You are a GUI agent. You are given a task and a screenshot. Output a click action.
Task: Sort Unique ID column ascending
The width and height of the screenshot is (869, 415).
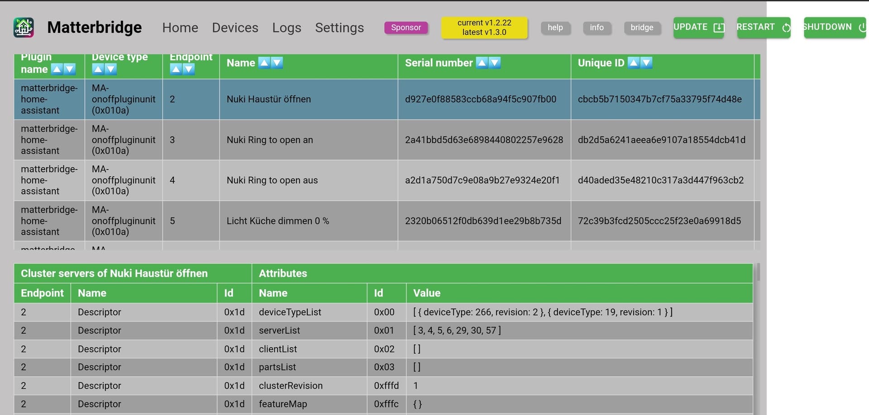634,63
